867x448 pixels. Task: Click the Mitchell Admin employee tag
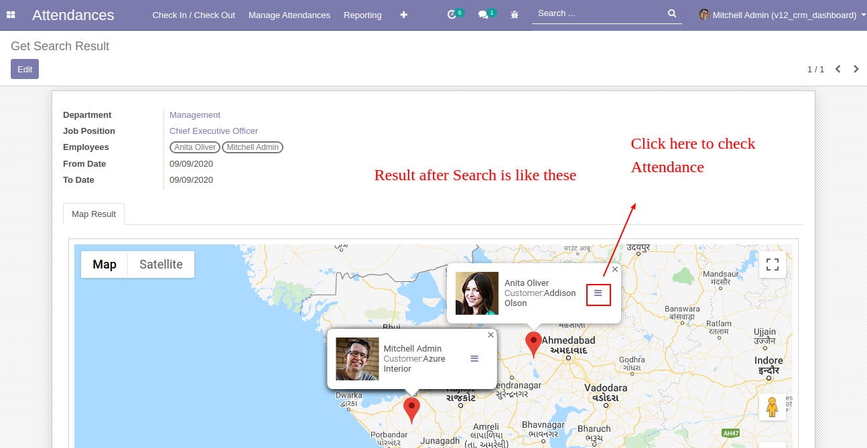(253, 147)
